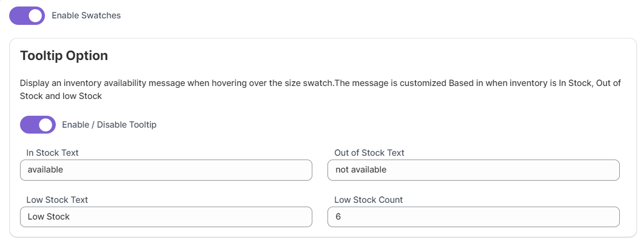Place cursor on the "available" In Stock value
Image resolution: width=642 pixels, height=245 pixels.
(x=45, y=170)
